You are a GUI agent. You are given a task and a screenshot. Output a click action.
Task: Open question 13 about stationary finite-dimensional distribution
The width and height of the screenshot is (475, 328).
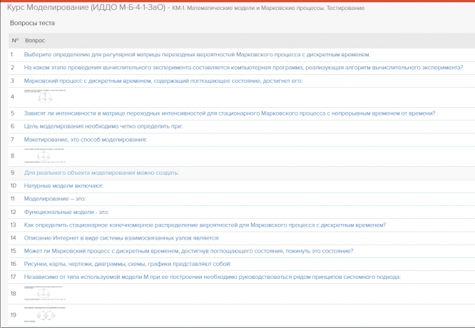[x=205, y=225]
